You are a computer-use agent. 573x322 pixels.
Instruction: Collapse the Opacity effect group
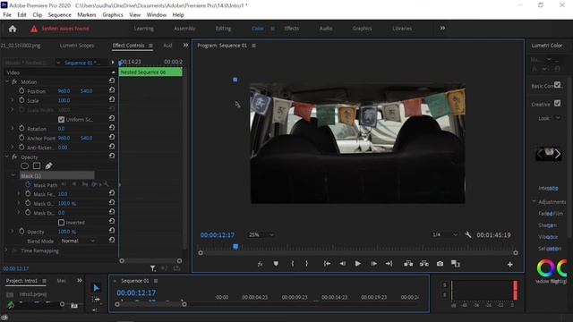(x=6, y=157)
